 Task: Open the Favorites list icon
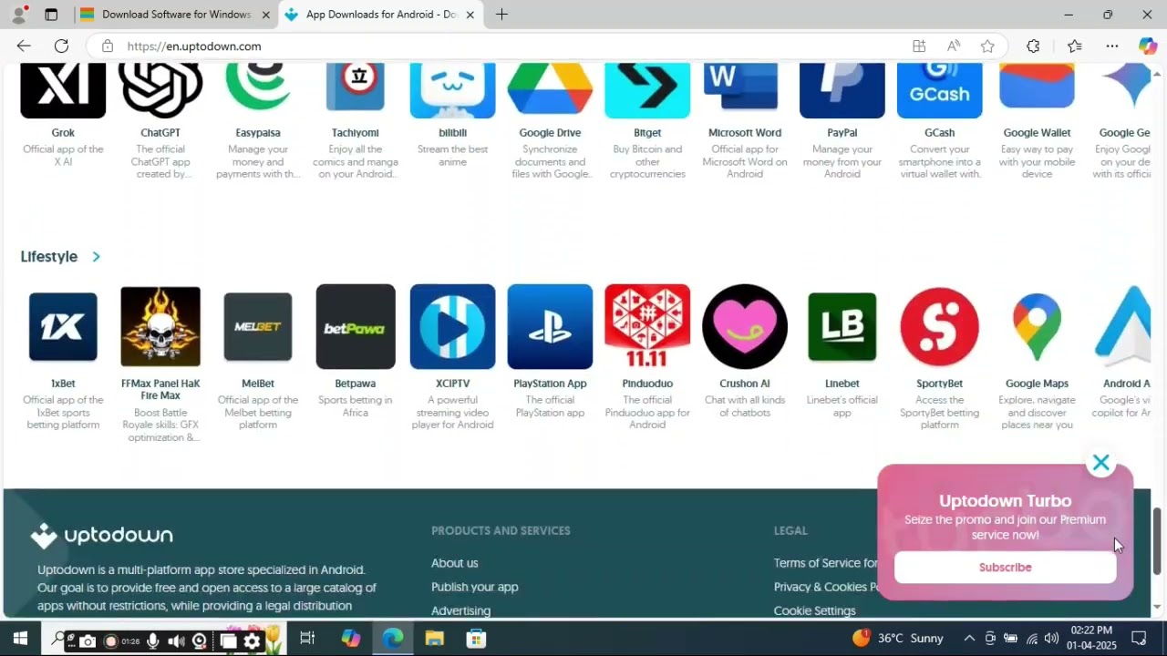1075,46
